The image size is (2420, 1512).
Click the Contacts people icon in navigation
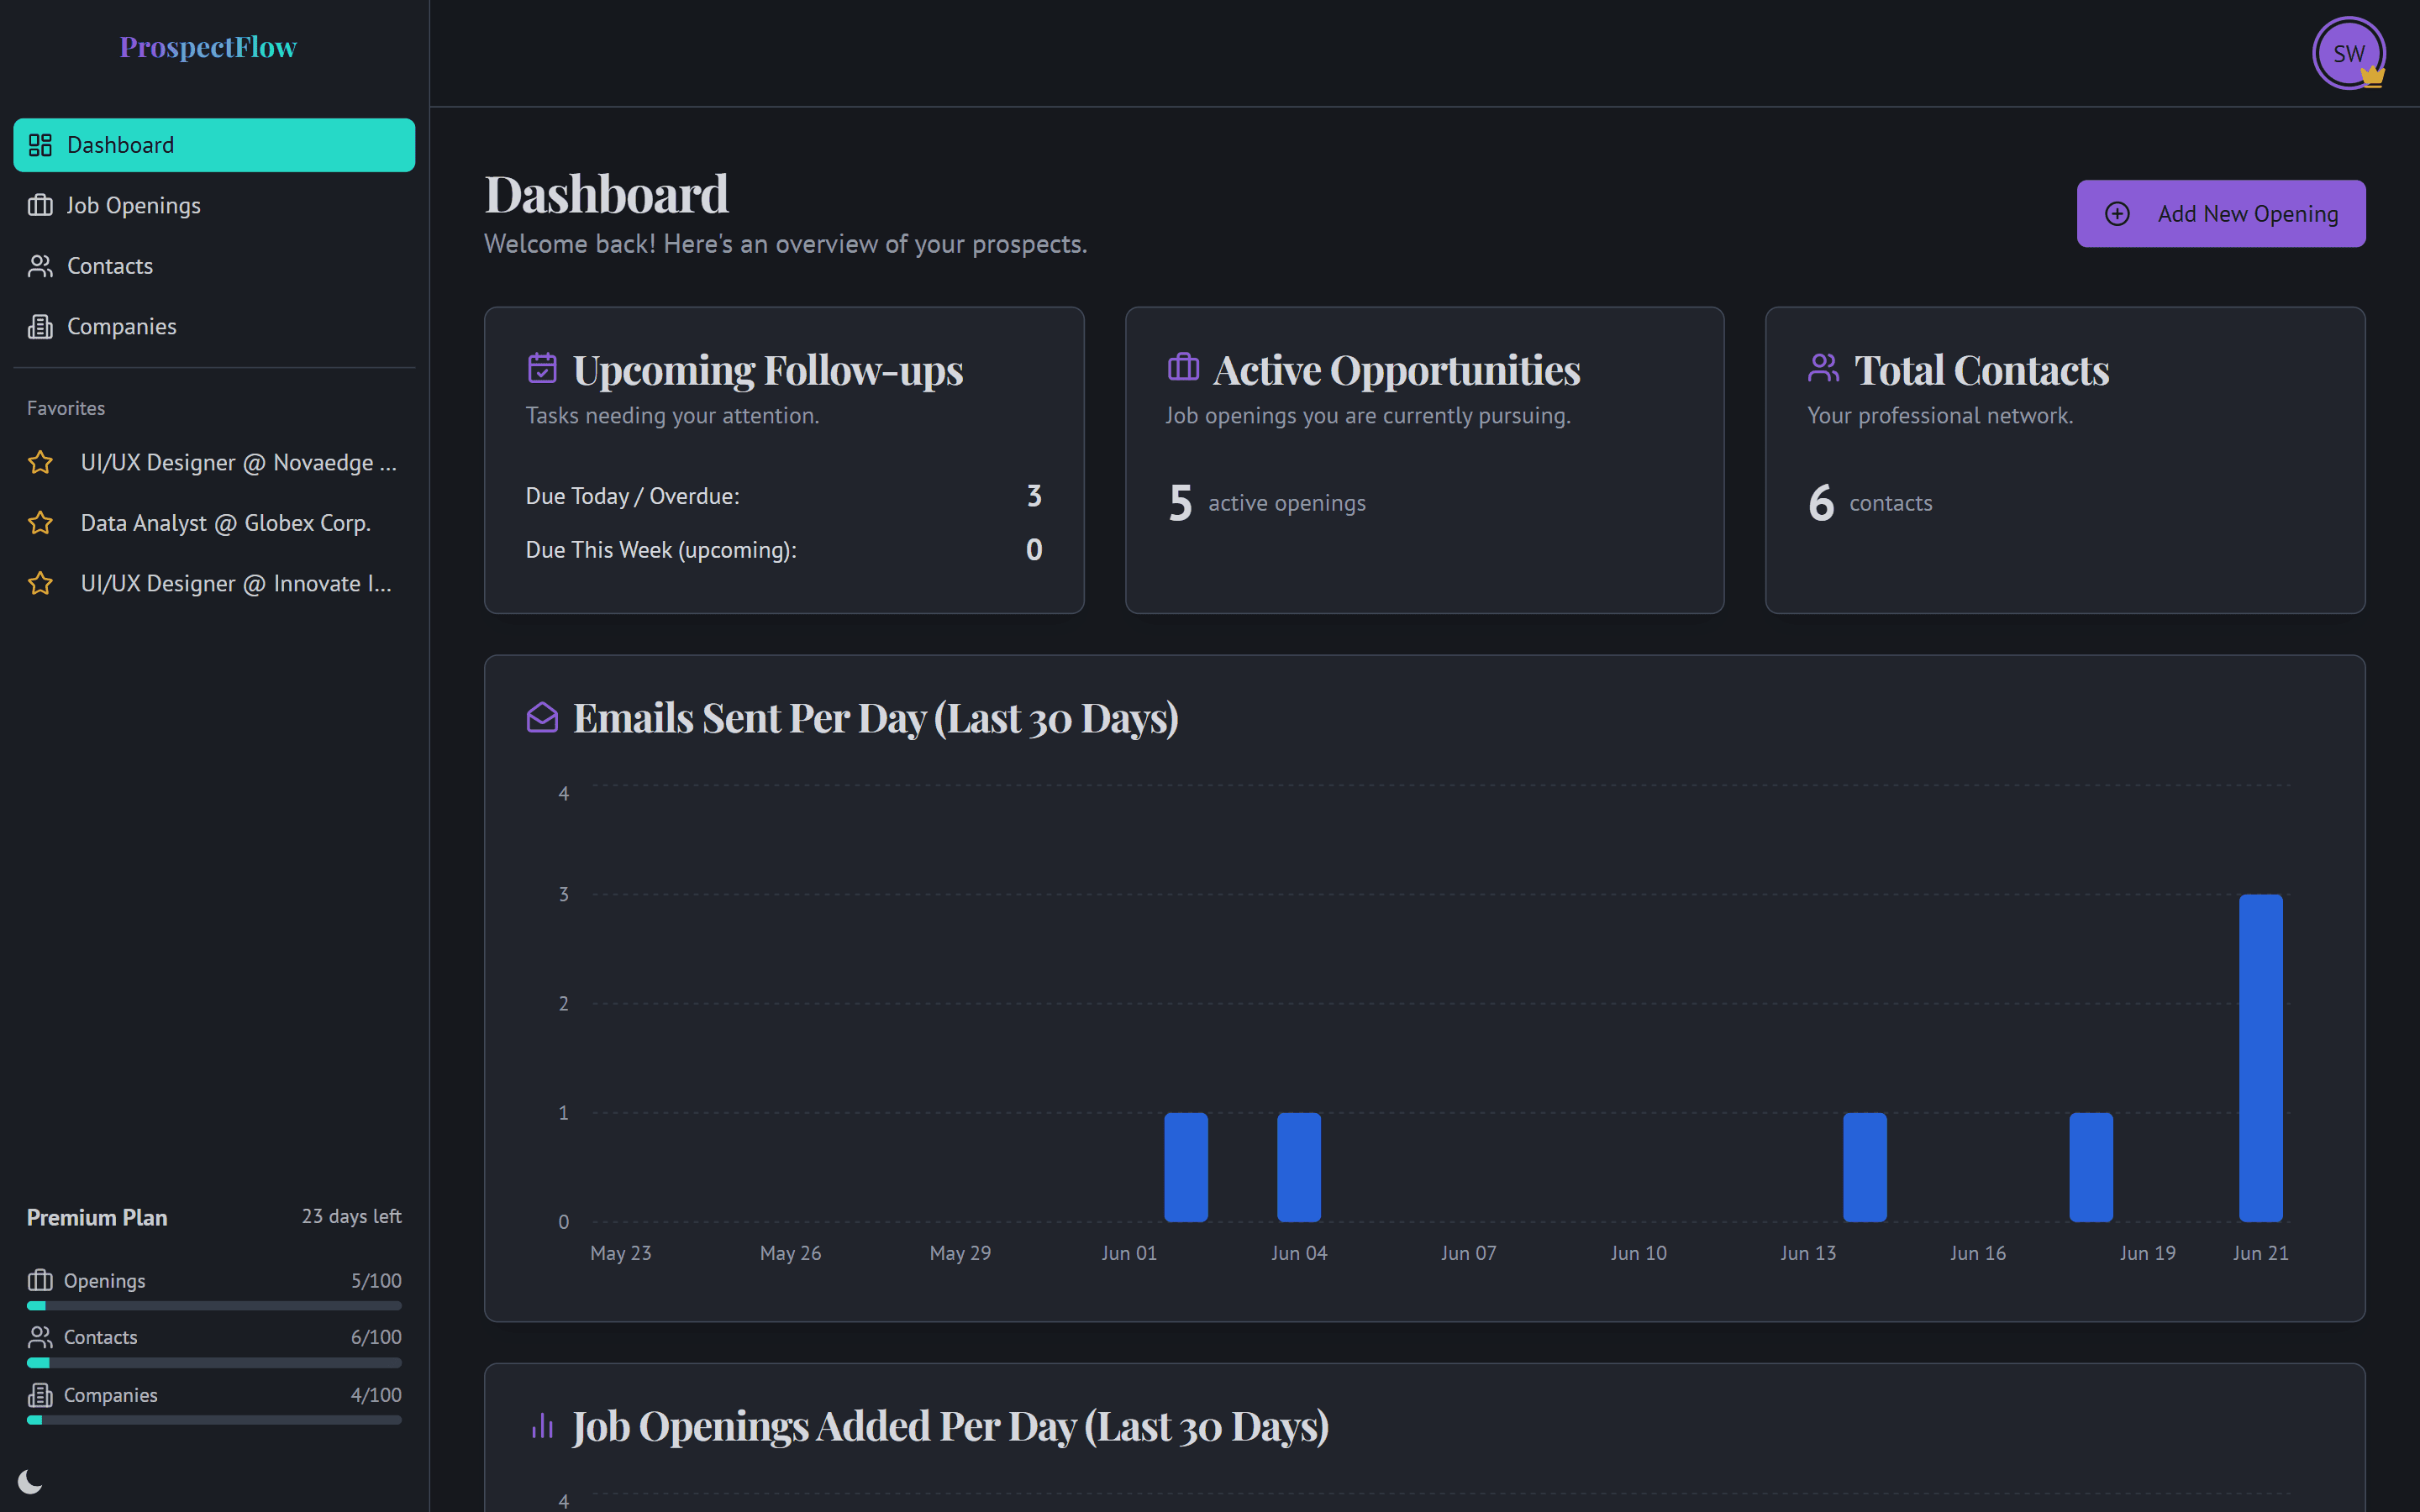pos(40,266)
